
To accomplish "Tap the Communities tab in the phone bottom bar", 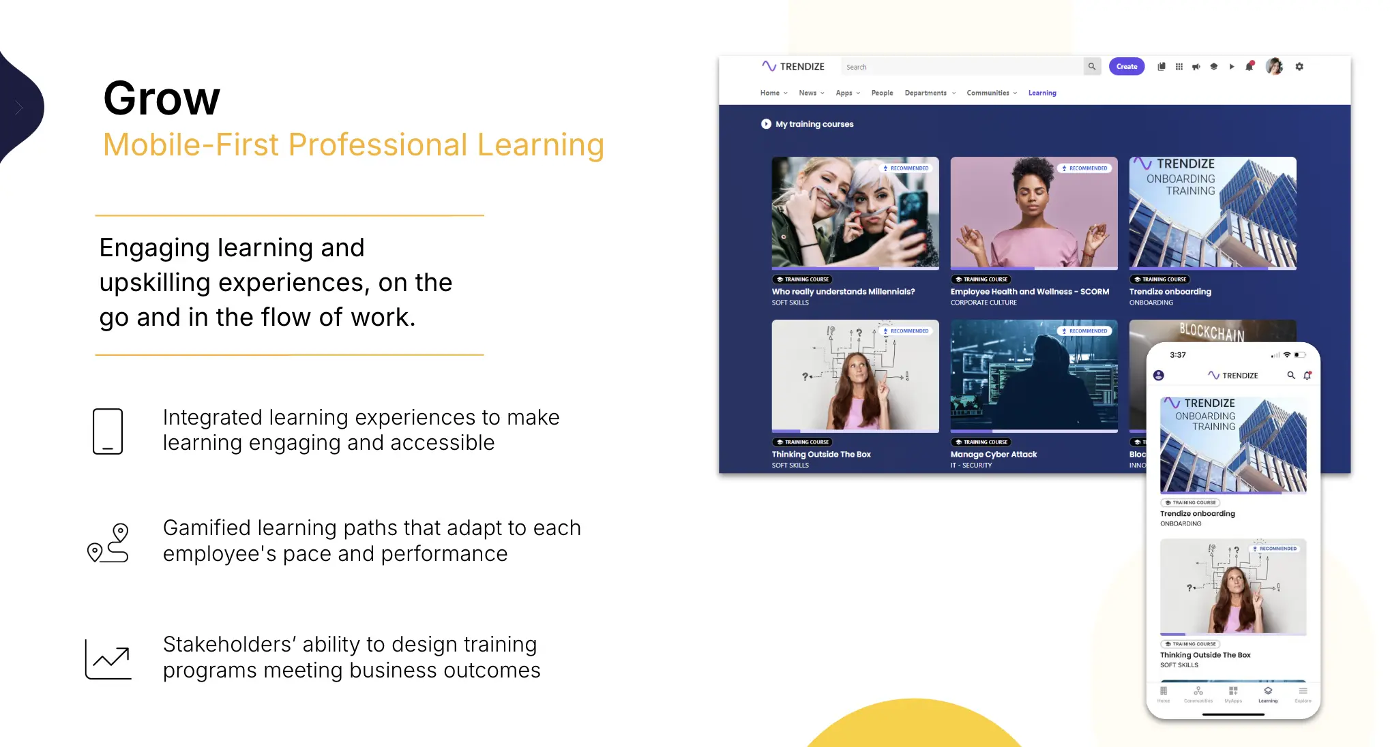I will tap(1198, 695).
